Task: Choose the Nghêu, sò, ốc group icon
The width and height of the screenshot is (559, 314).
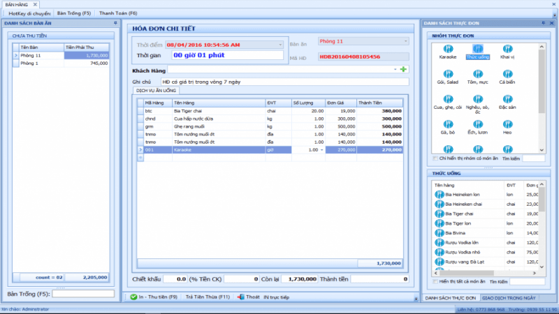Action: [x=478, y=99]
